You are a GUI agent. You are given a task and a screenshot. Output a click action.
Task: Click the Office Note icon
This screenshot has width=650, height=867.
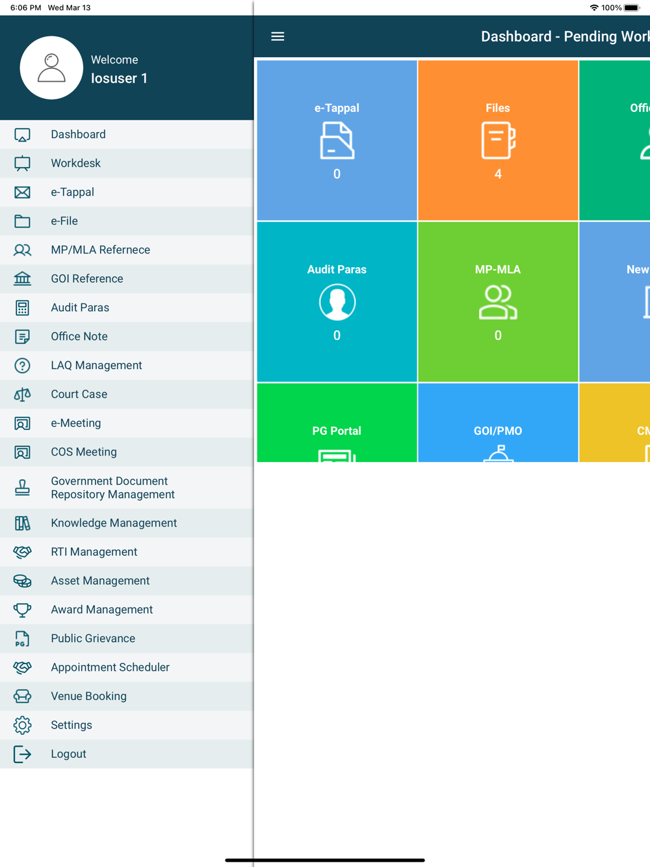[x=22, y=337]
